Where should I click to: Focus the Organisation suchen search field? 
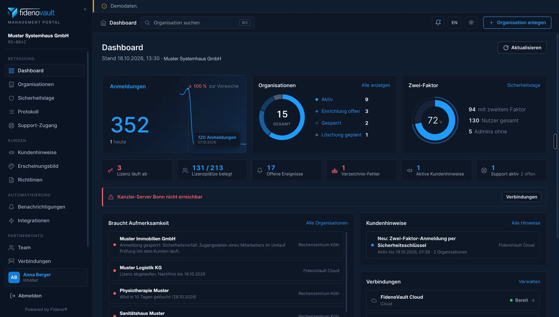click(x=197, y=22)
